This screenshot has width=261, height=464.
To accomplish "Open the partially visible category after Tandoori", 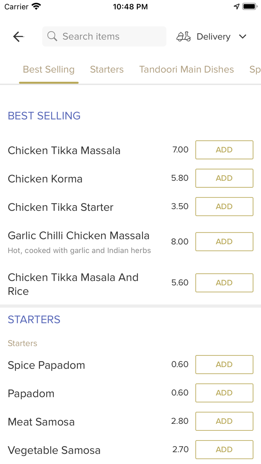I will [x=255, y=69].
